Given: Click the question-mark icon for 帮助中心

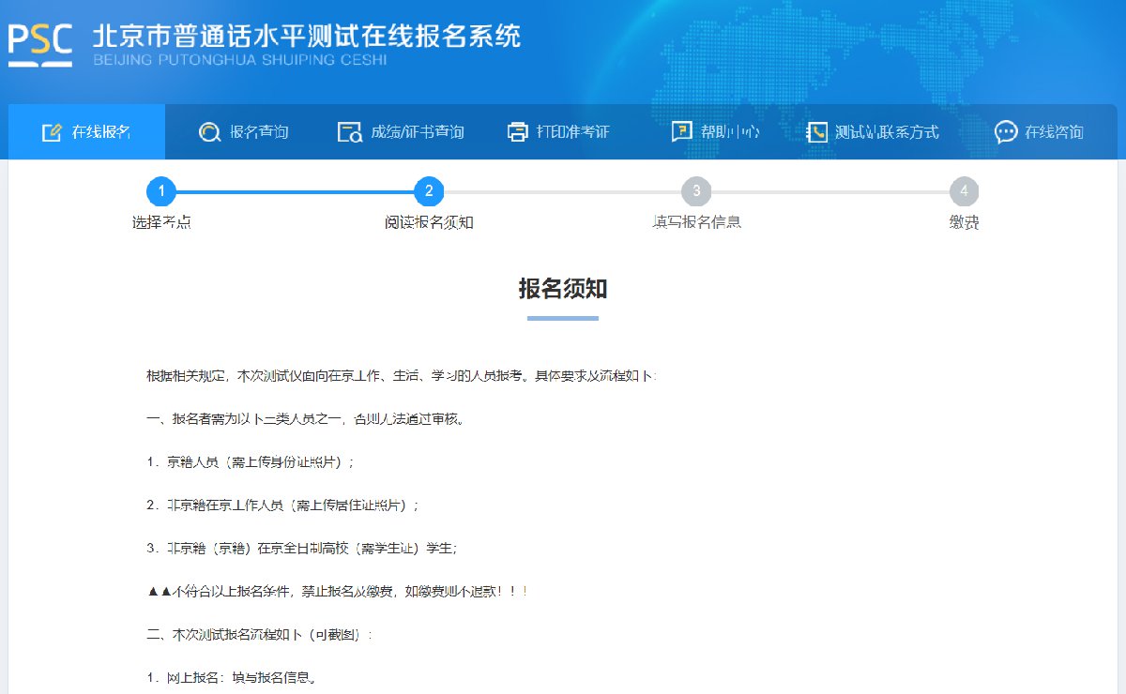Looking at the screenshot, I should click(682, 132).
